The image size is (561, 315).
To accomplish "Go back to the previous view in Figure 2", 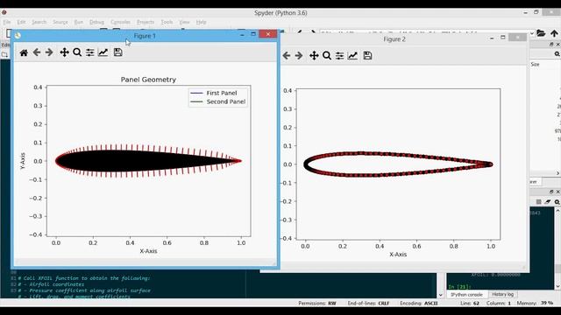I will (x=287, y=56).
